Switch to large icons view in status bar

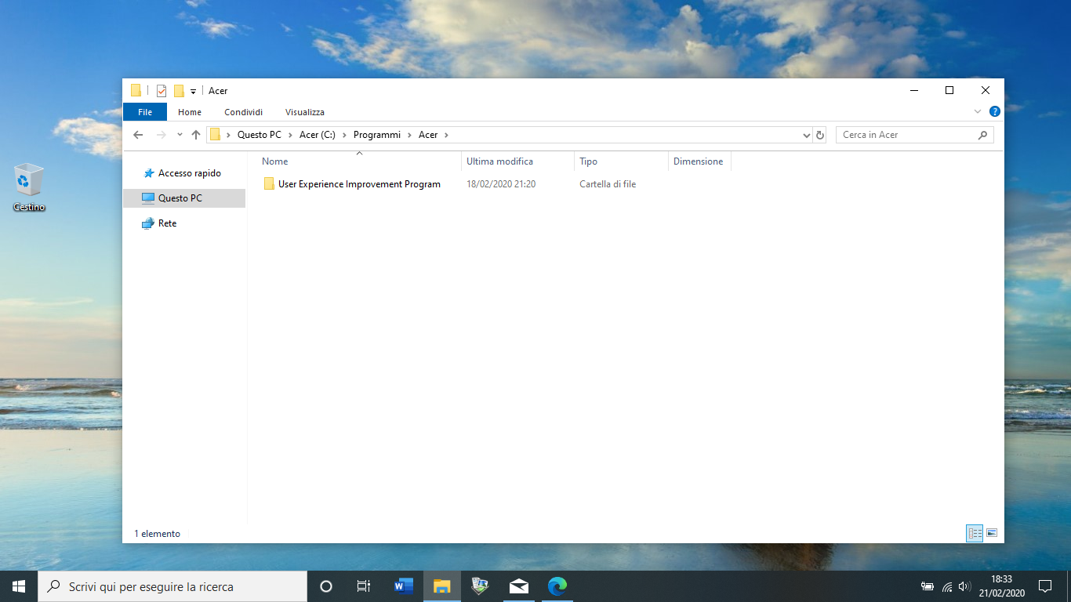pos(991,533)
